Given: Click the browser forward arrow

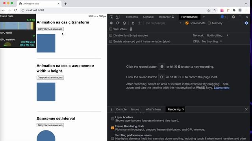Looking at the screenshot, I should click(x=9, y=10).
